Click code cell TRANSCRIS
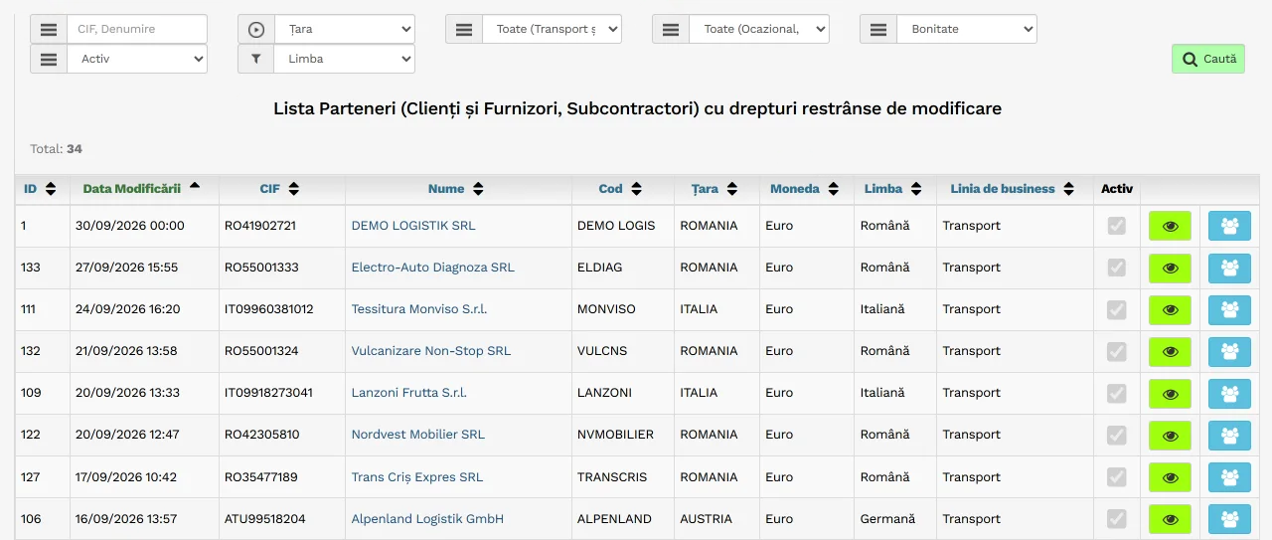1272x540 pixels. (614, 477)
